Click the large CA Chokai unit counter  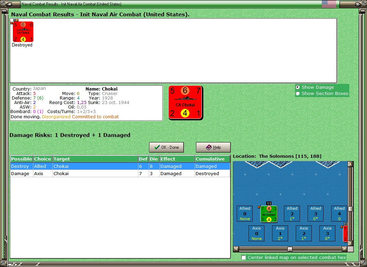coord(185,103)
